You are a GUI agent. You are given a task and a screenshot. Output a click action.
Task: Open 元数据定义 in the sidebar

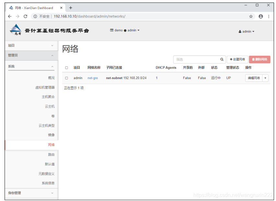(x=46, y=174)
